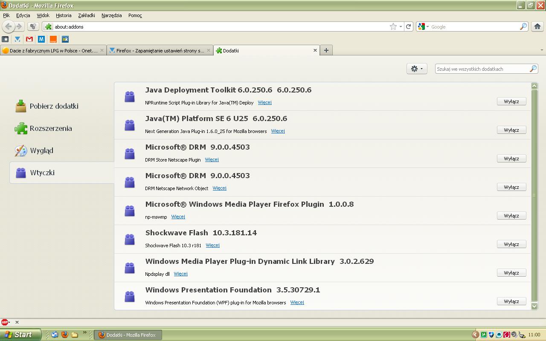Open the Widok menu
546x341 pixels.
coord(43,15)
